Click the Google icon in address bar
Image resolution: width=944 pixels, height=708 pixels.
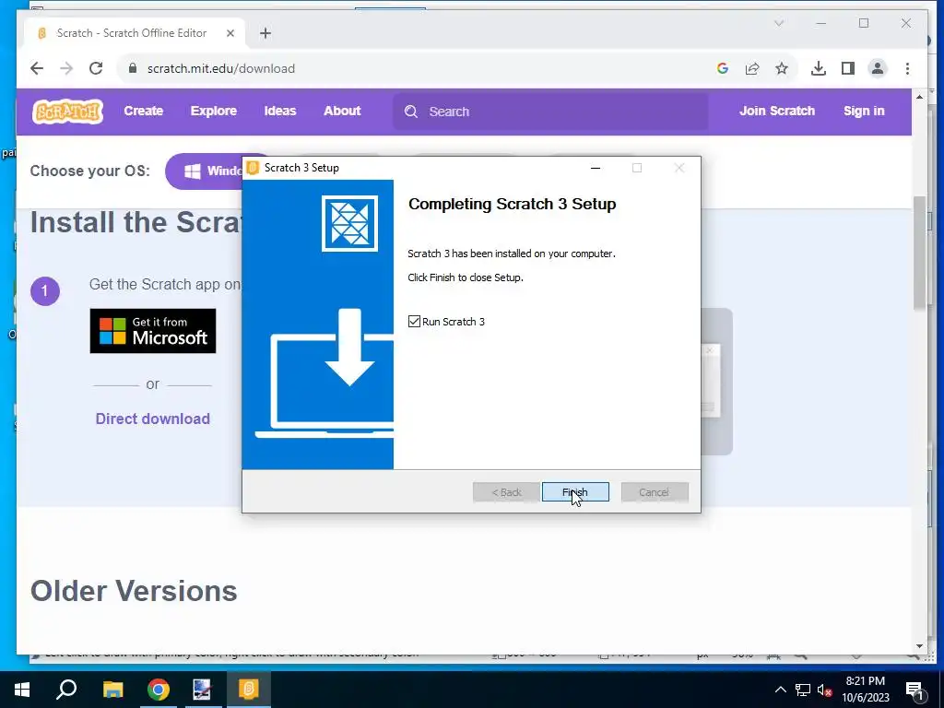(x=723, y=68)
